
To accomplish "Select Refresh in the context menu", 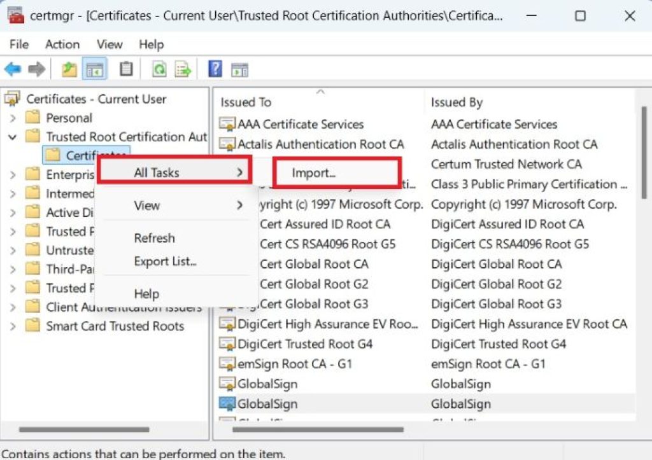I will click(154, 238).
